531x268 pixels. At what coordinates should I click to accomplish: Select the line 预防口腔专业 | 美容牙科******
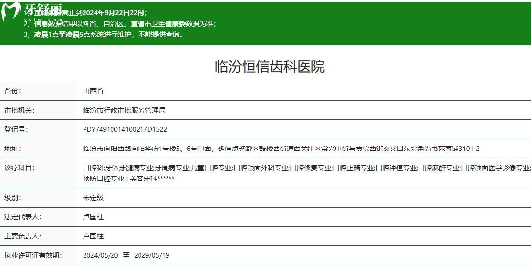tap(129, 179)
